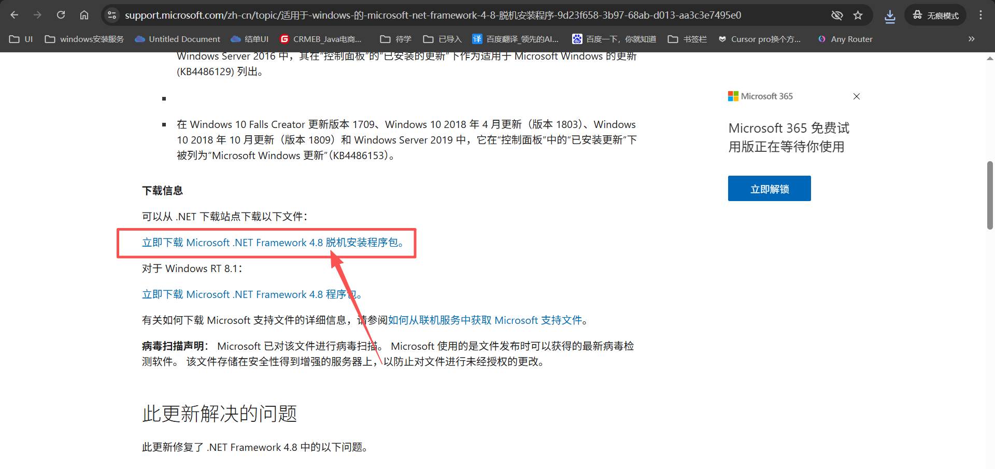Screen dimensions: 995x469
Task: Go back to the previous page
Action: tap(15, 15)
